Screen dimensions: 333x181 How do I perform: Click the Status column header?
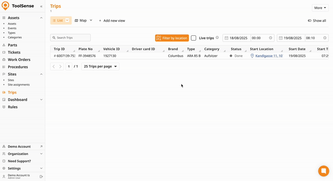point(236,49)
